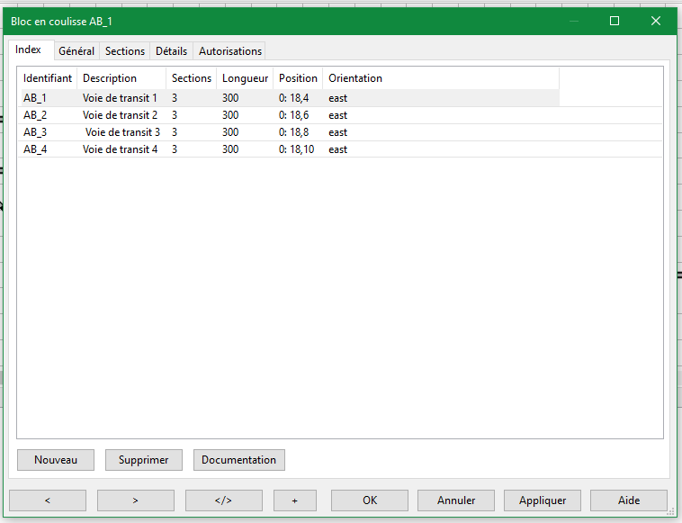Switch to the Autorisations tab
Screen dimensions: 682x523
point(230,51)
